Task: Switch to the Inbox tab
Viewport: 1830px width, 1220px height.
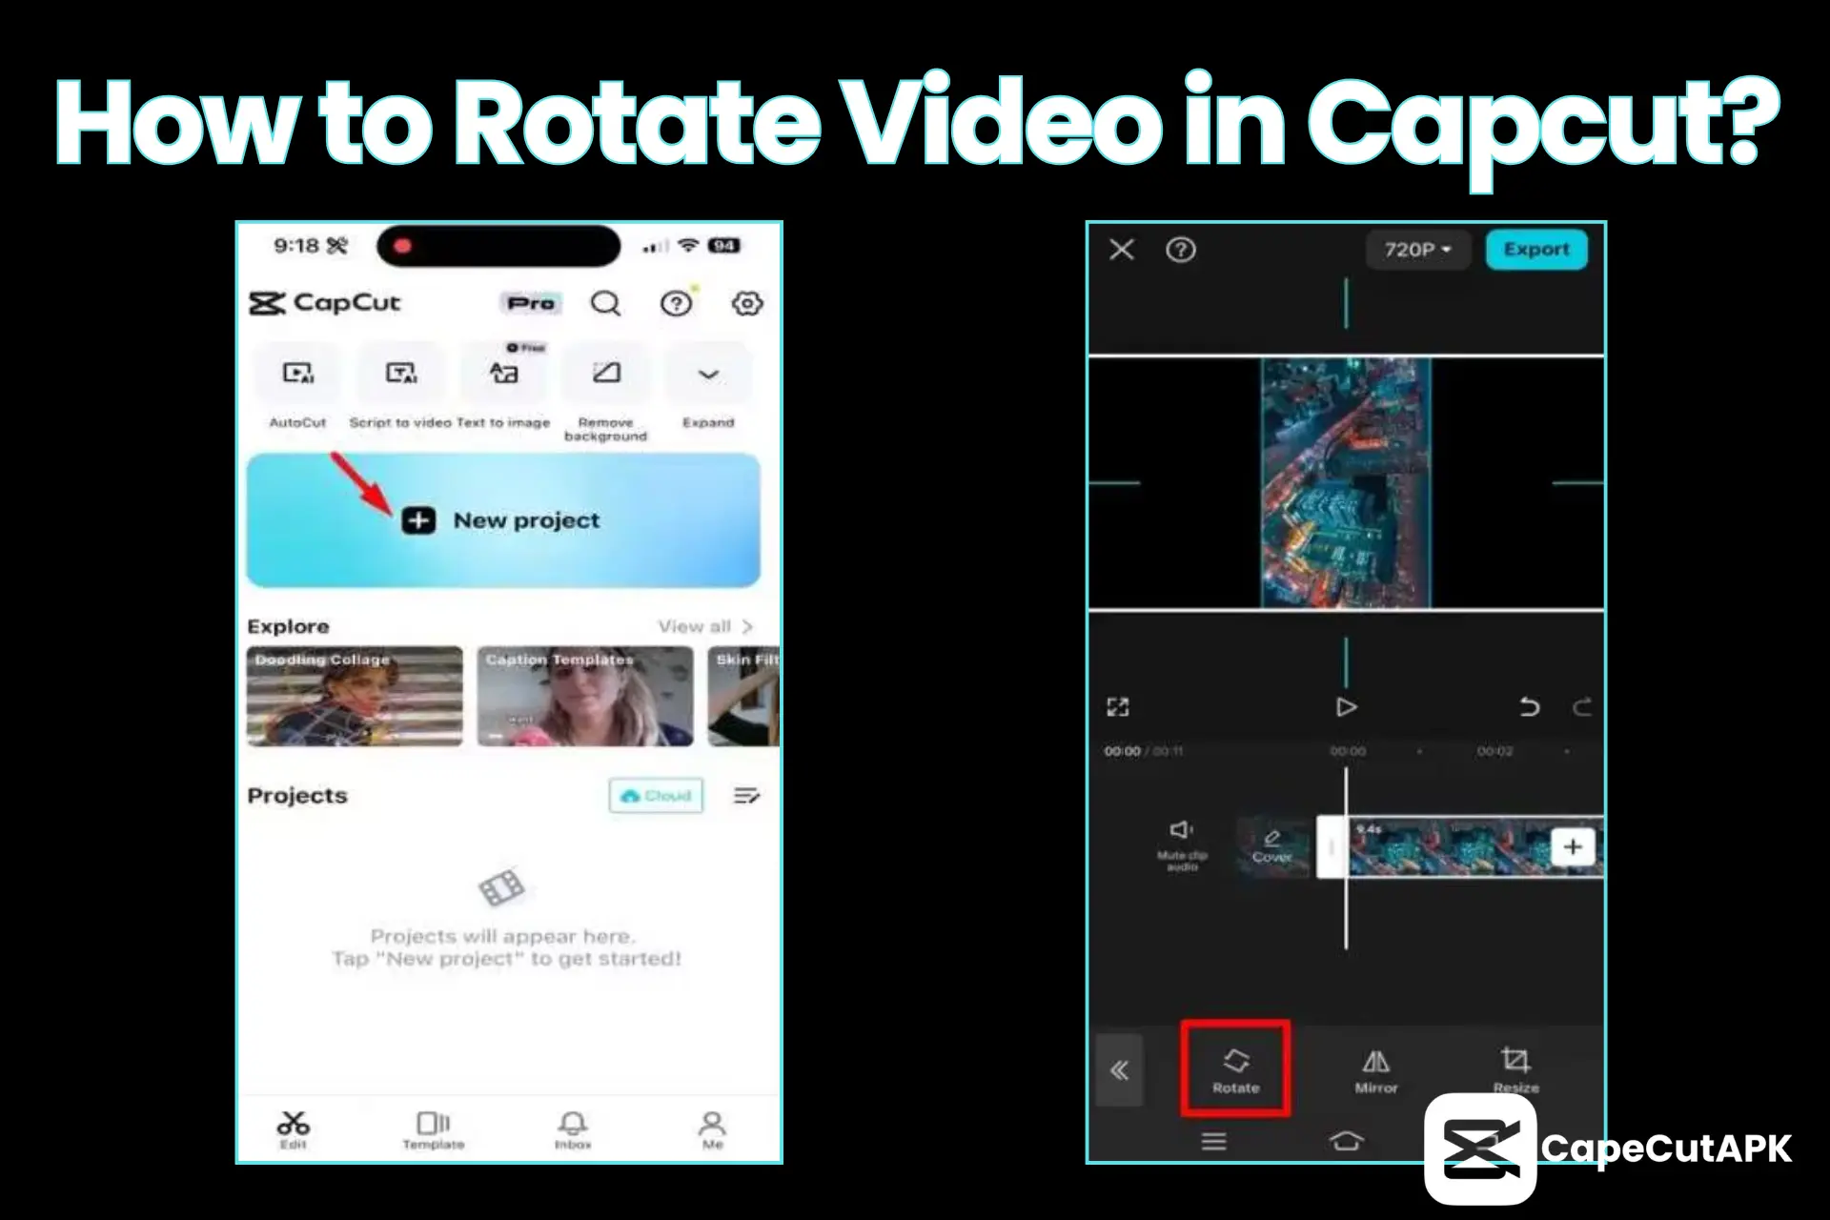Action: tap(573, 1130)
